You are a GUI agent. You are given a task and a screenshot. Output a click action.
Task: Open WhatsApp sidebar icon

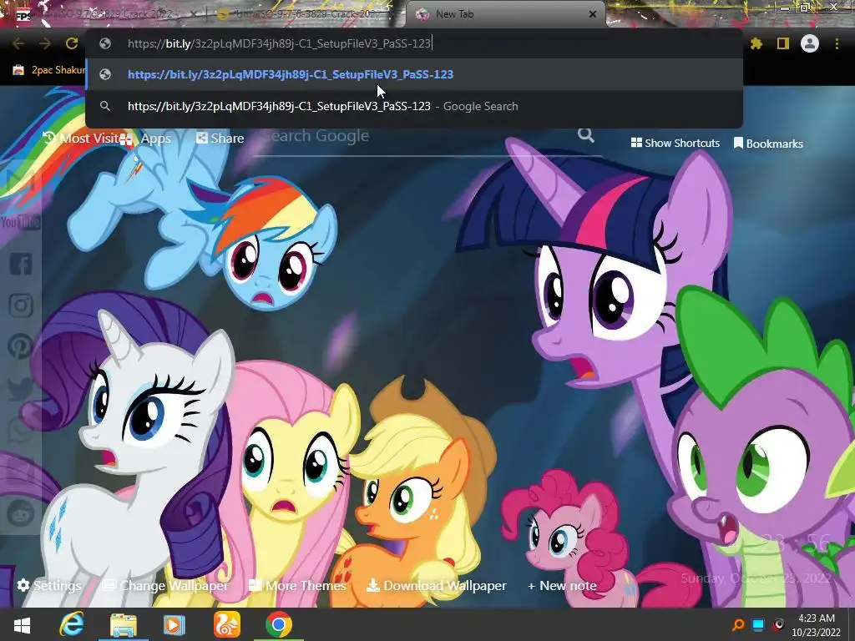[x=21, y=430]
